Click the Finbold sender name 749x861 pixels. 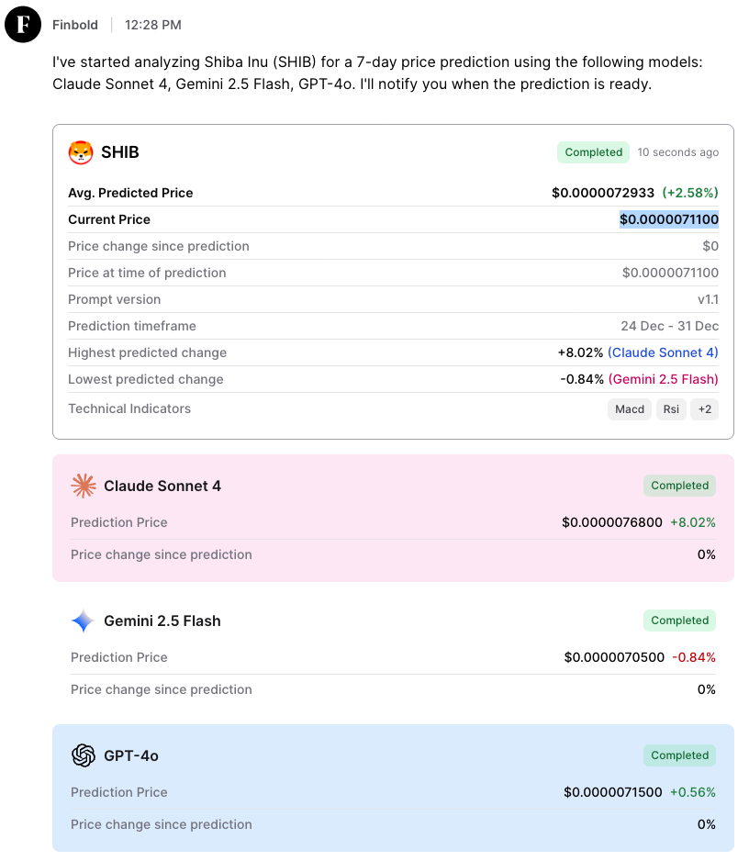[75, 25]
